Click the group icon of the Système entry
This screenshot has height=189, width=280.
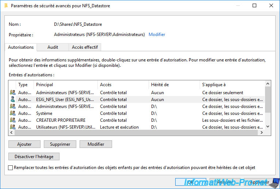tap(13, 113)
